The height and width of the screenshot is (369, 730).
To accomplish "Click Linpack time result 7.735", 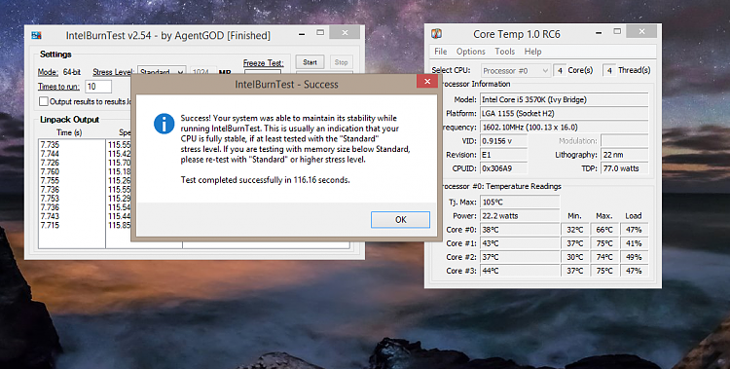I will [50, 145].
